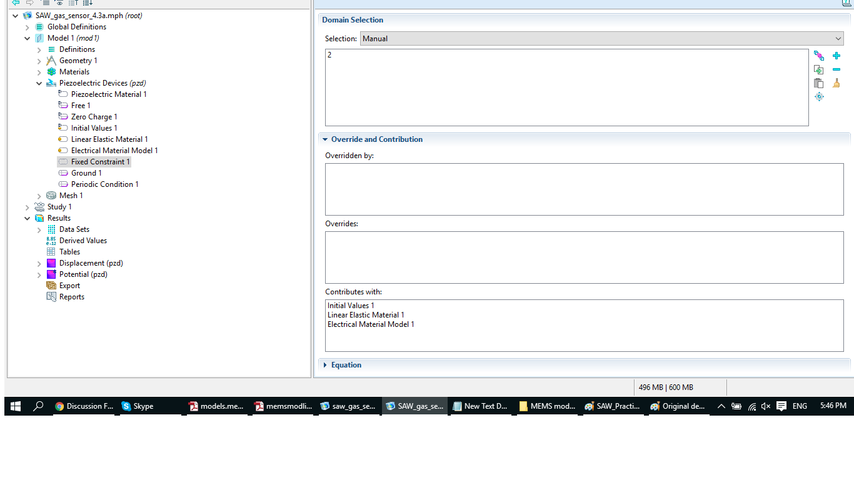
Task: Click the Paste Selection clipboard icon
Action: click(x=818, y=84)
